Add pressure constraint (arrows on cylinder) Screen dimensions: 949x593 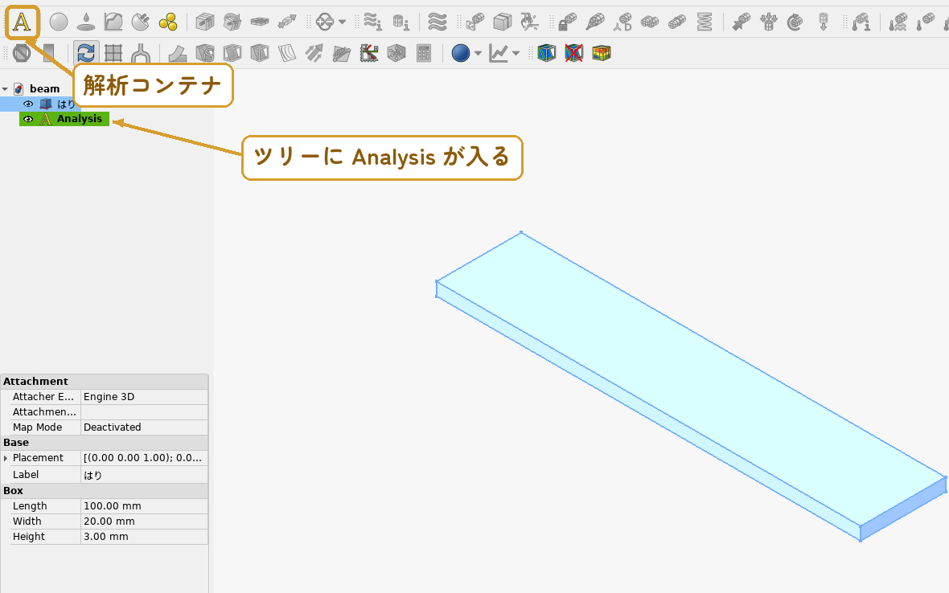click(769, 22)
